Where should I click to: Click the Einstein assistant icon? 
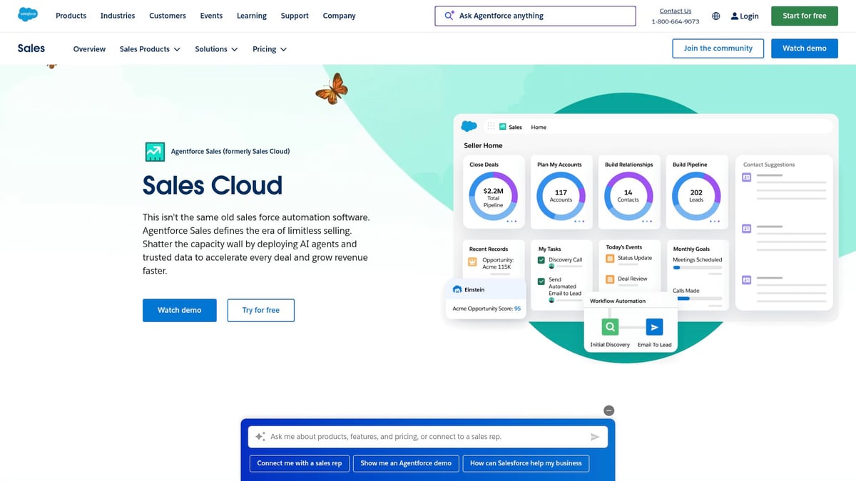[457, 289]
